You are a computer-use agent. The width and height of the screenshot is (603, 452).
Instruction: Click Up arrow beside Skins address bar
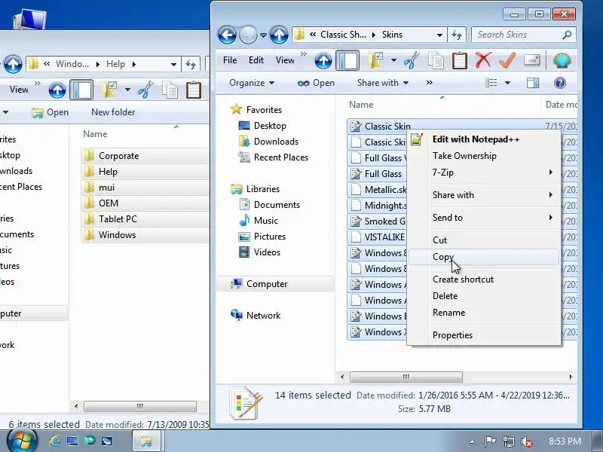(279, 35)
